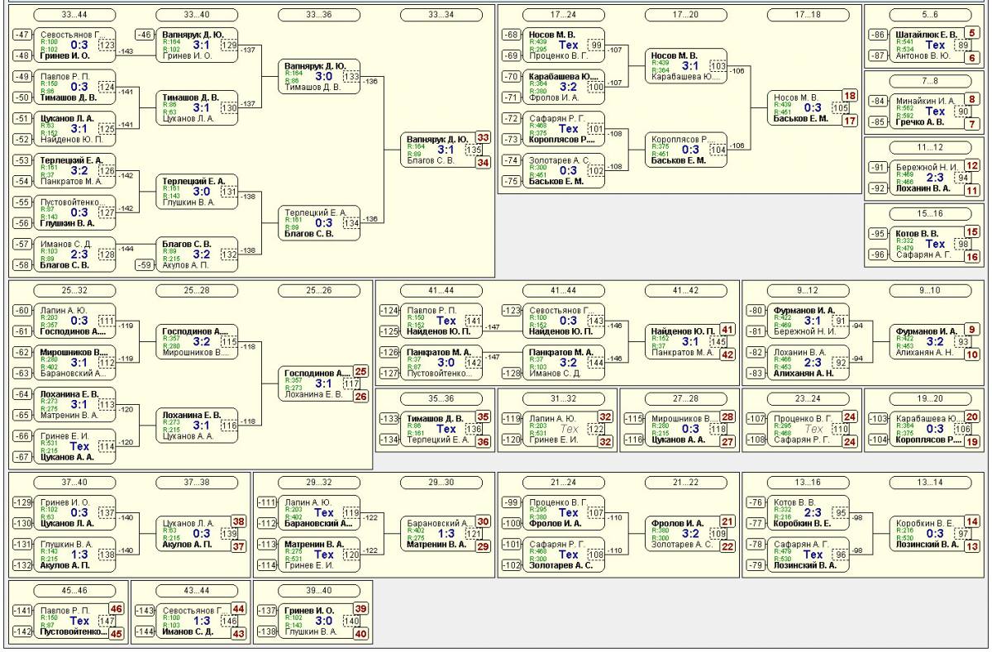Select the 29...32 round header
The width and height of the screenshot is (992, 652).
pyautogui.click(x=319, y=483)
